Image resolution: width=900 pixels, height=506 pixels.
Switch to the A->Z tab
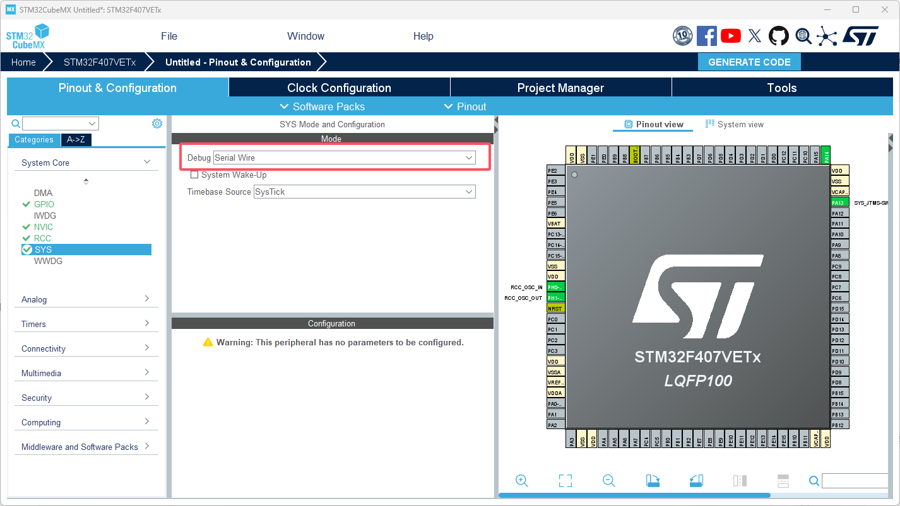[x=76, y=140]
